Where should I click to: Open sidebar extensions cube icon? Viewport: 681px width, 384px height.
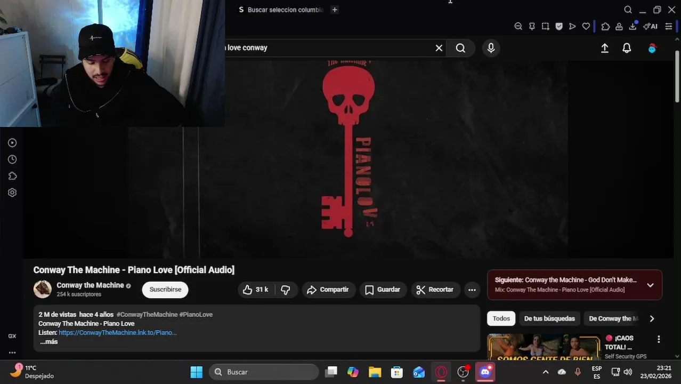click(x=12, y=176)
